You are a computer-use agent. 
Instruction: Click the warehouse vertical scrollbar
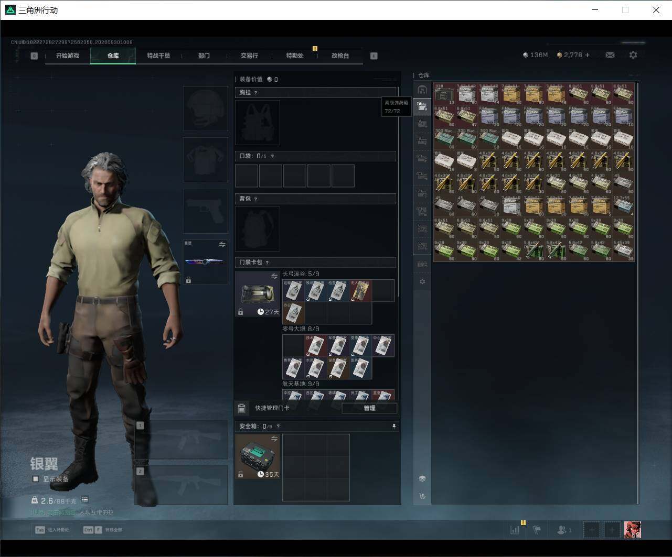[x=638, y=292]
